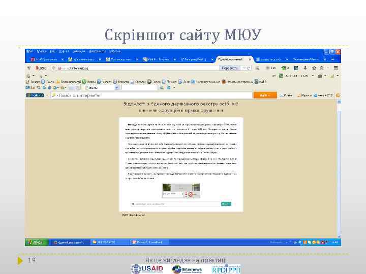The height and width of the screenshot is (274, 366).
Task: Open the Новости bookmark
Action: (121, 82)
